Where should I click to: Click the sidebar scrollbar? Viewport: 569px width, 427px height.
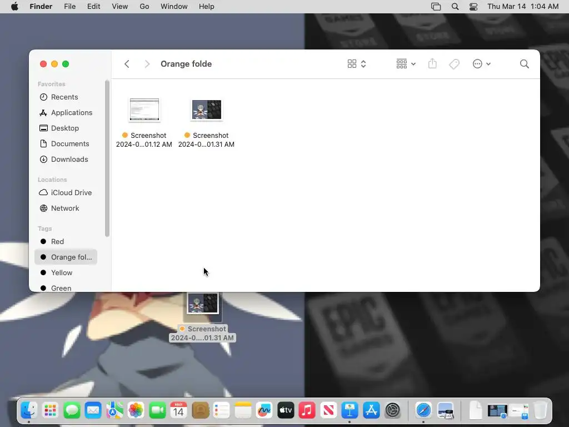tap(107, 158)
